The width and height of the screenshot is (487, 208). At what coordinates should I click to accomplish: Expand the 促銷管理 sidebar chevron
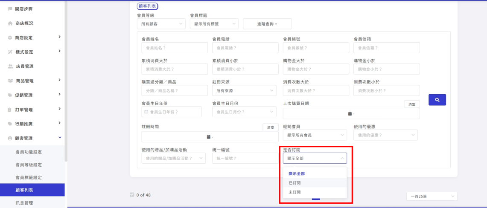pos(59,94)
